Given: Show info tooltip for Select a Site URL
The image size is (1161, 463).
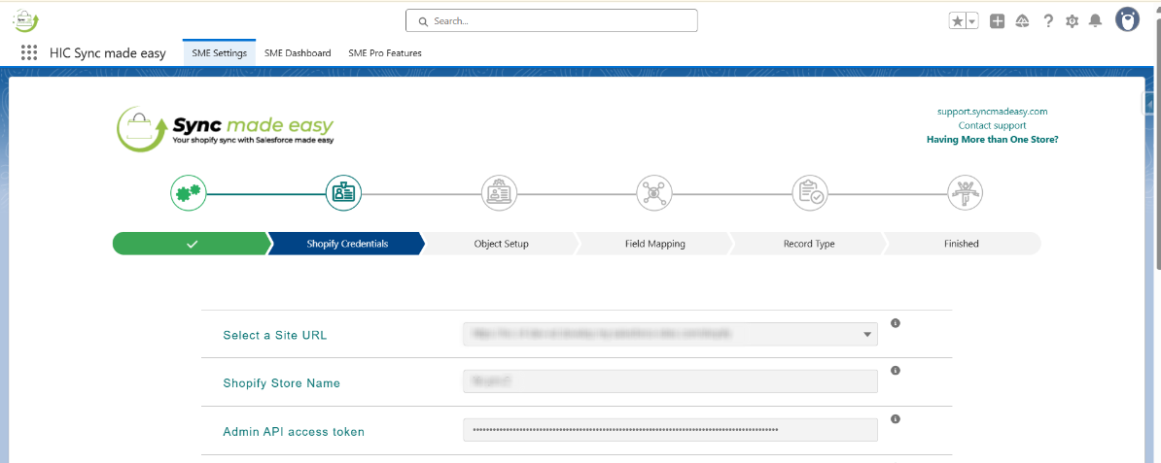Looking at the screenshot, I should [896, 323].
